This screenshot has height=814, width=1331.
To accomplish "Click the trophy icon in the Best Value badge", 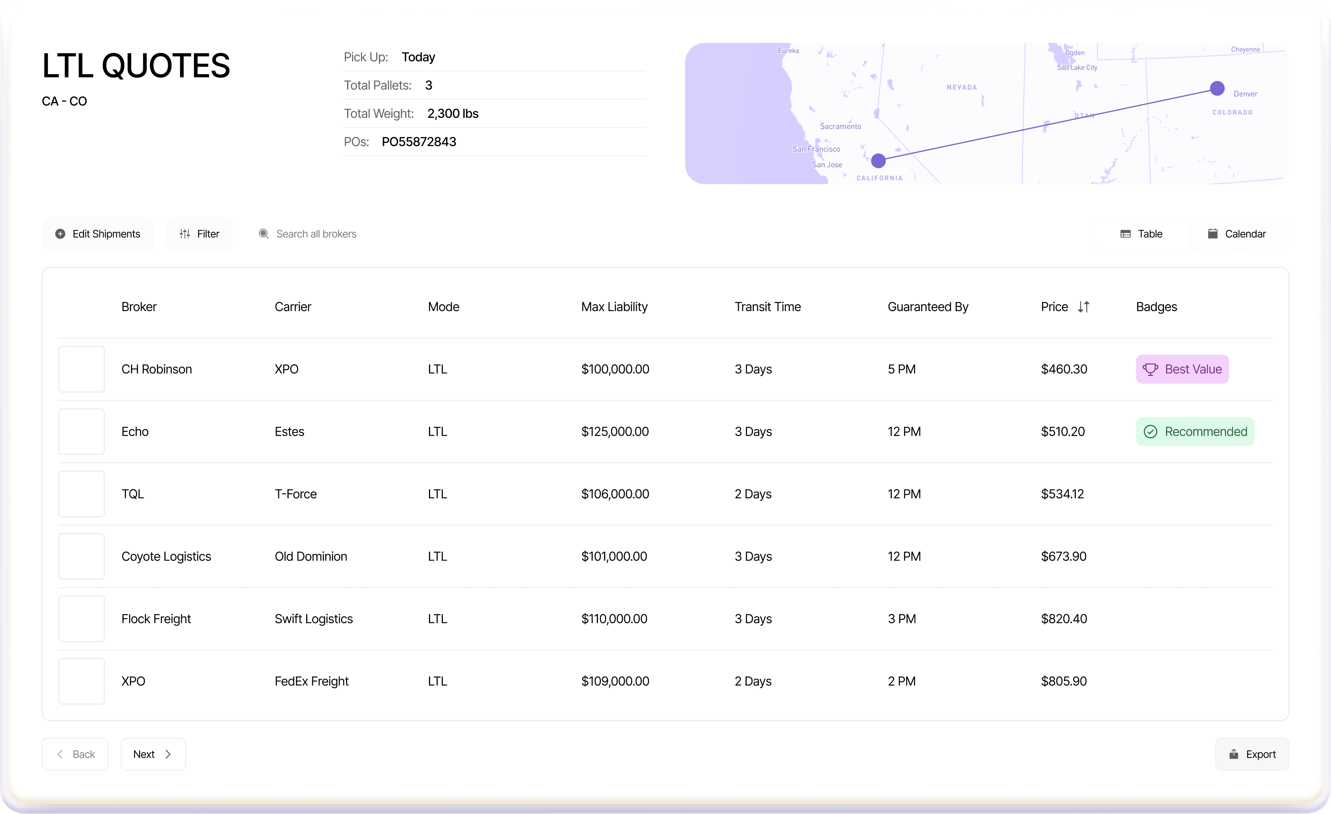I will pos(1151,369).
